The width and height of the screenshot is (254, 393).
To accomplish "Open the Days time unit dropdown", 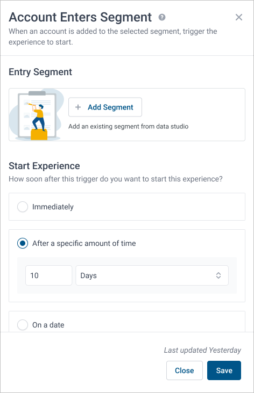I will [x=152, y=275].
